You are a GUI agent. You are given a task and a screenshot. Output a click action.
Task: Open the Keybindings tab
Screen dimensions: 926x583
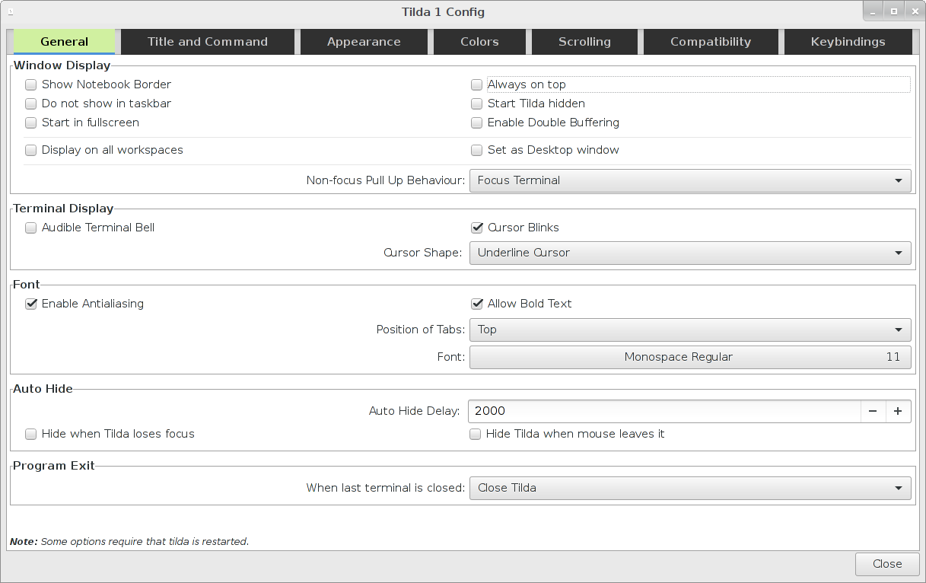click(848, 42)
